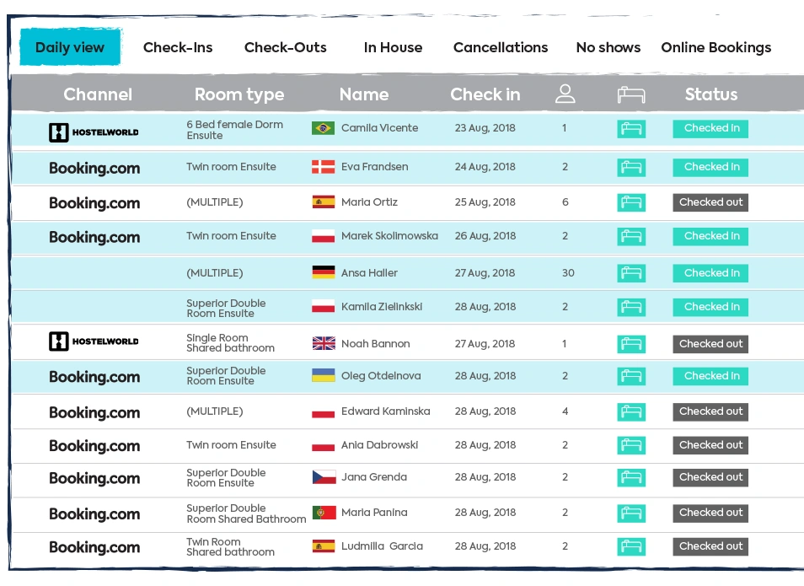Click the Czech flag beside Jana Grenda
The image size is (804, 586).
(324, 477)
